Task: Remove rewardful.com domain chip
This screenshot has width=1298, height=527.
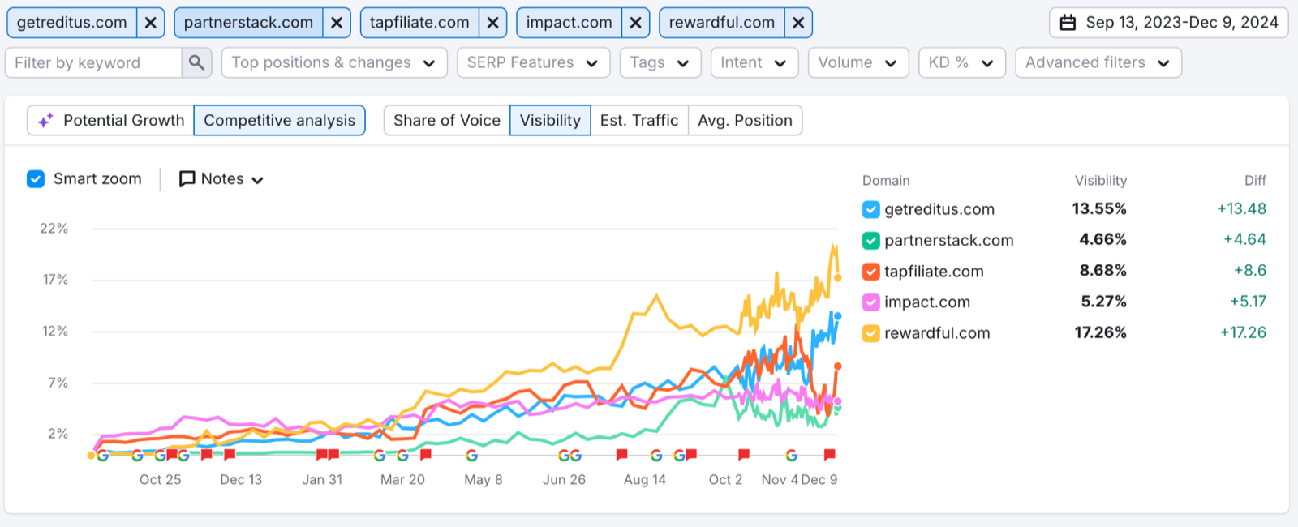Action: coord(798,23)
